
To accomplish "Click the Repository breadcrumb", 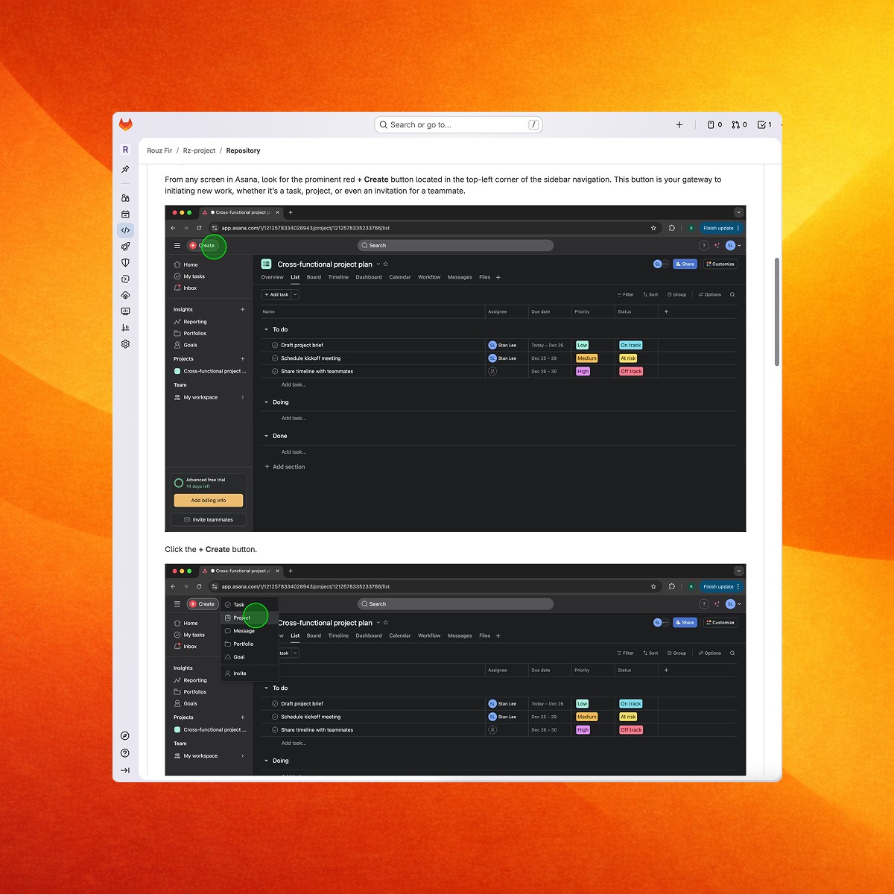I will 243,150.
